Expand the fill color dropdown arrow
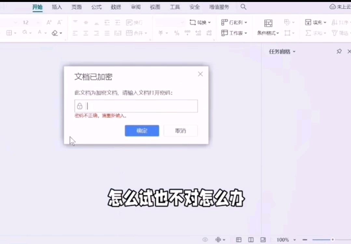This screenshot has width=351, height=244. (31, 33)
